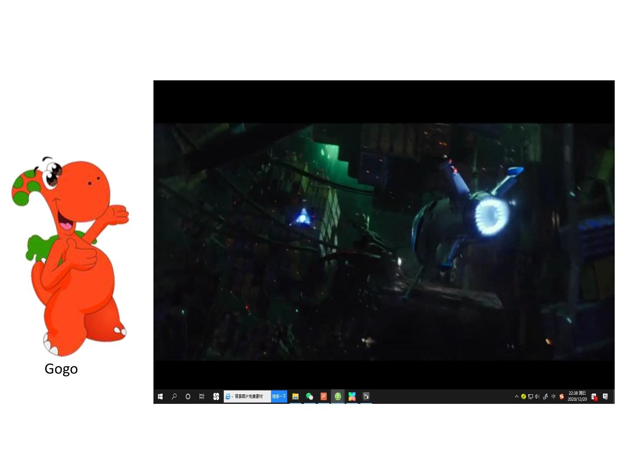Open the screen recorder camera taskbar icon
The width and height of the screenshot is (626, 469).
(366, 396)
